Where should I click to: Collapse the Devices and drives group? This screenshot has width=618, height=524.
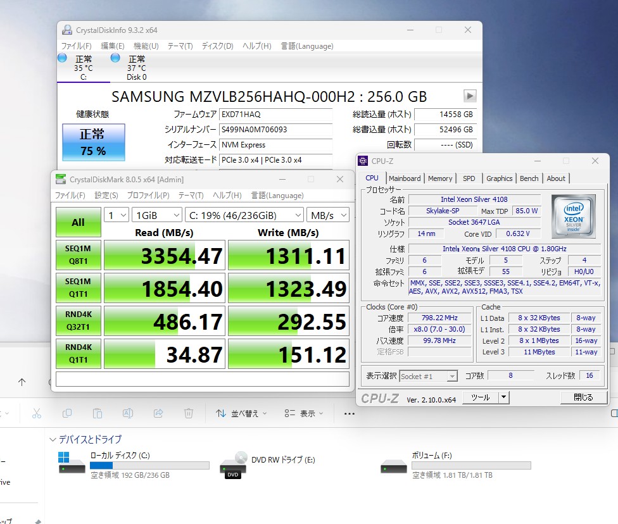click(53, 439)
